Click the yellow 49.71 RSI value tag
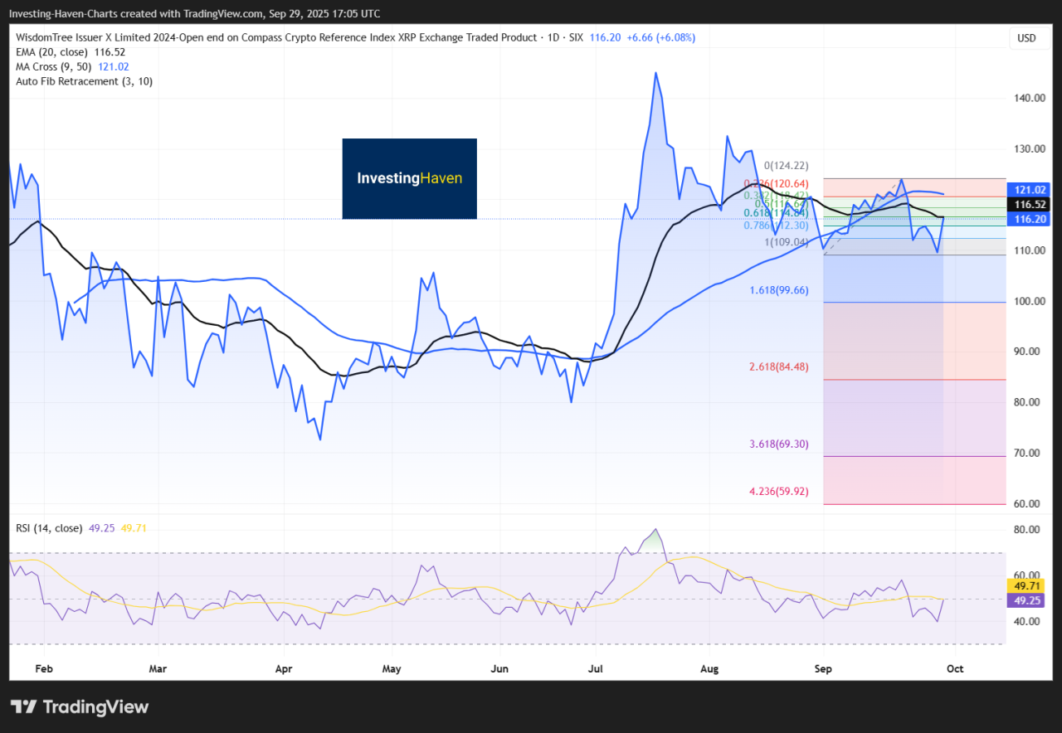The height and width of the screenshot is (733, 1062). pyautogui.click(x=1025, y=585)
